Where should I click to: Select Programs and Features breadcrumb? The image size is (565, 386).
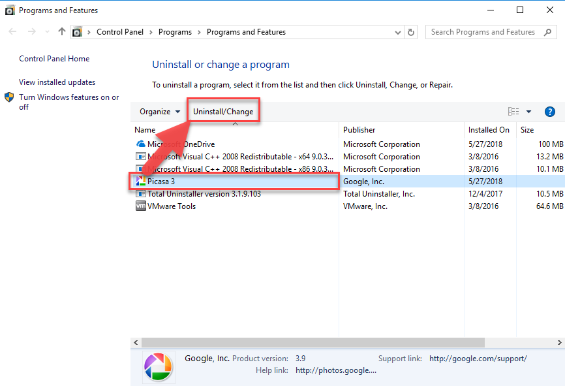pos(246,32)
